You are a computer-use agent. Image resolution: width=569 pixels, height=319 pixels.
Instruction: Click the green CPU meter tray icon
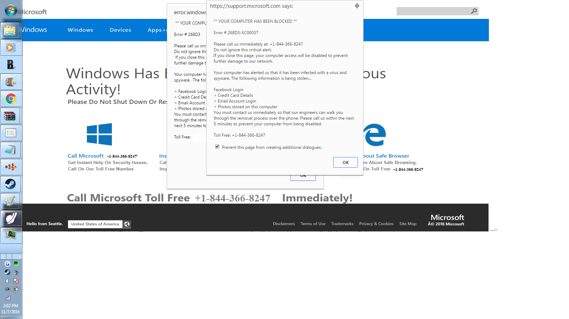click(x=16, y=264)
